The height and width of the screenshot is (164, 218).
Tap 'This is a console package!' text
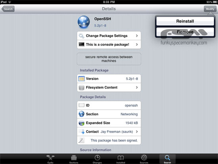point(107,44)
